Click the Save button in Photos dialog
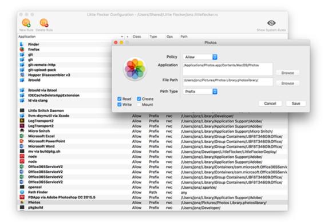This screenshot has width=332, height=222. click(x=296, y=104)
